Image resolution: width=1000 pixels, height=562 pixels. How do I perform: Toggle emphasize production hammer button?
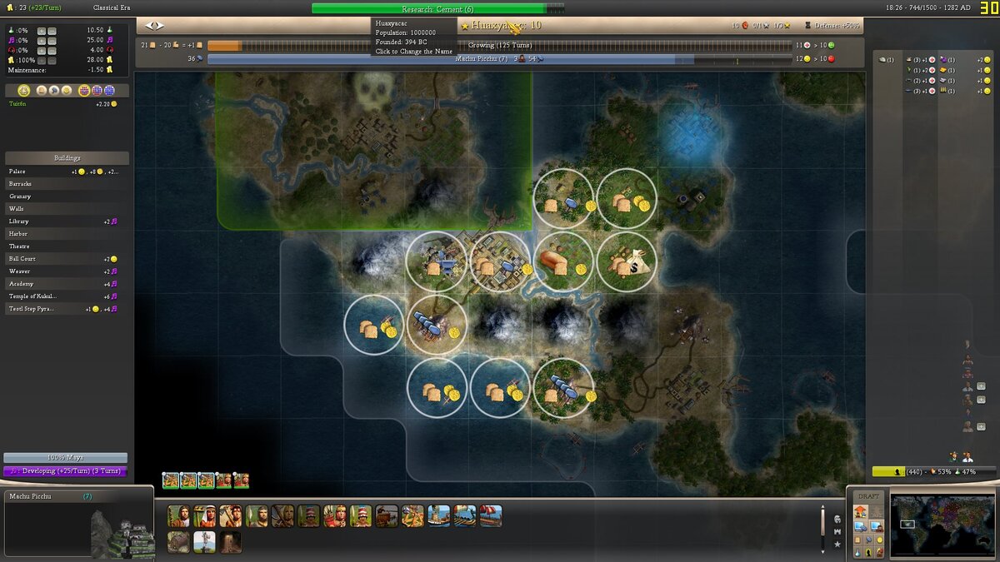(868, 540)
